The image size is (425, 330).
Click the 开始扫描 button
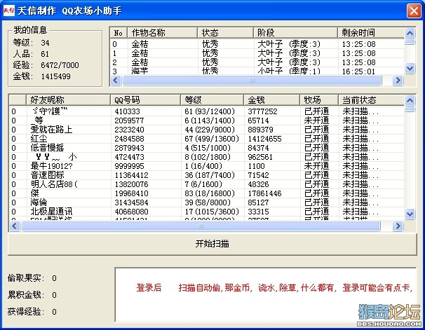pyautogui.click(x=212, y=245)
